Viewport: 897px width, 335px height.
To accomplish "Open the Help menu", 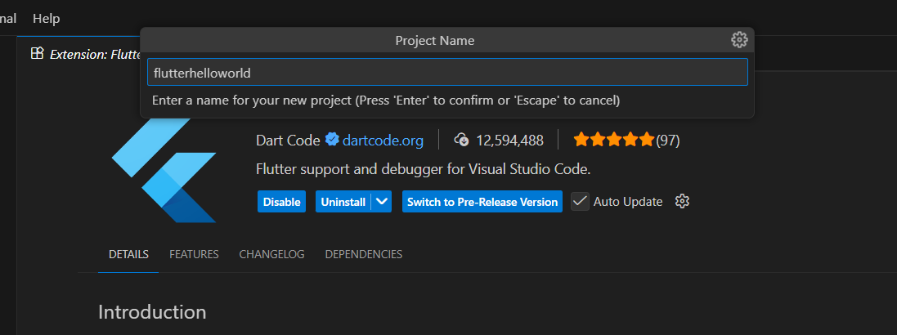I will point(46,18).
